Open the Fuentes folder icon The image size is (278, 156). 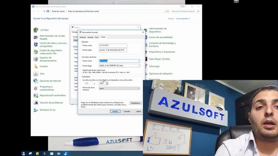[36, 66]
